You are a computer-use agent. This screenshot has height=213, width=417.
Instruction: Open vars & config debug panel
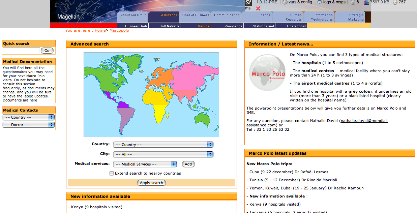coord(297,2)
